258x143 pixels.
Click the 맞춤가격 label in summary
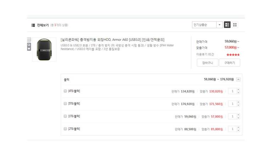point(202,48)
